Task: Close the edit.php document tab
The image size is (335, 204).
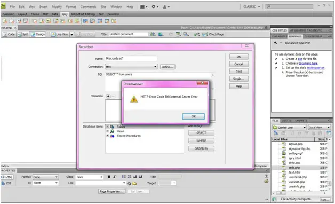Action: click(15, 28)
